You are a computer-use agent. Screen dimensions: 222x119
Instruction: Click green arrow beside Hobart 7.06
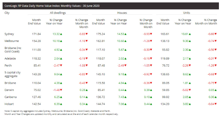(x=125, y=104)
